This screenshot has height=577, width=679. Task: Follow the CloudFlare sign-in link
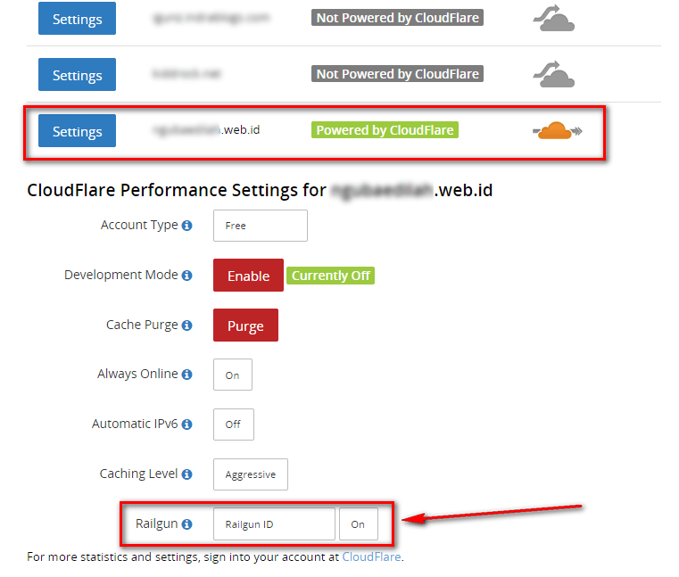click(371, 557)
